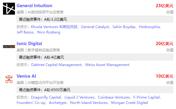
Task: Click the Venice AI keys logo
Action: pos(9,79)
